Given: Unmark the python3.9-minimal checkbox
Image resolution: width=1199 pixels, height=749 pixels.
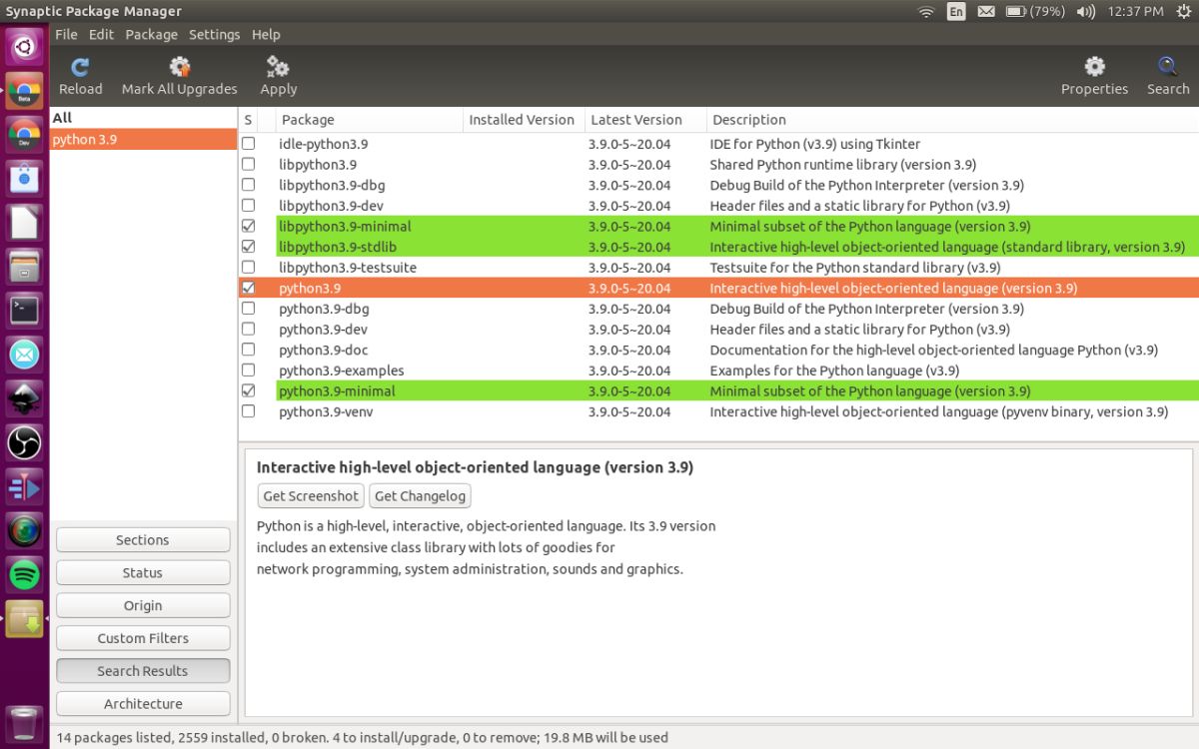Looking at the screenshot, I should click(248, 391).
